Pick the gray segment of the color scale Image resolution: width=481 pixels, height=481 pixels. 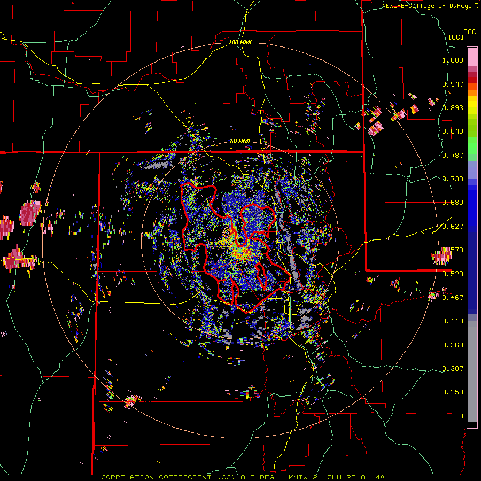[472, 371]
